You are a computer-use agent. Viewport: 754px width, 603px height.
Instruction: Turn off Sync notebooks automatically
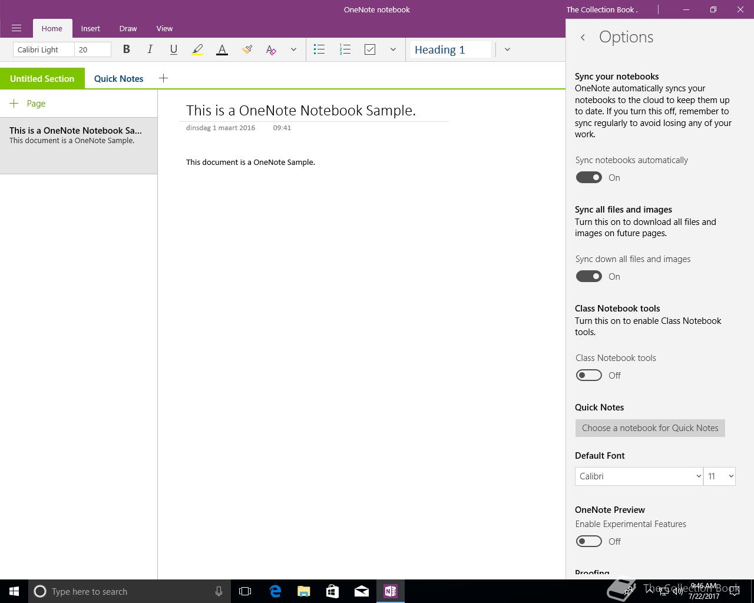click(588, 177)
